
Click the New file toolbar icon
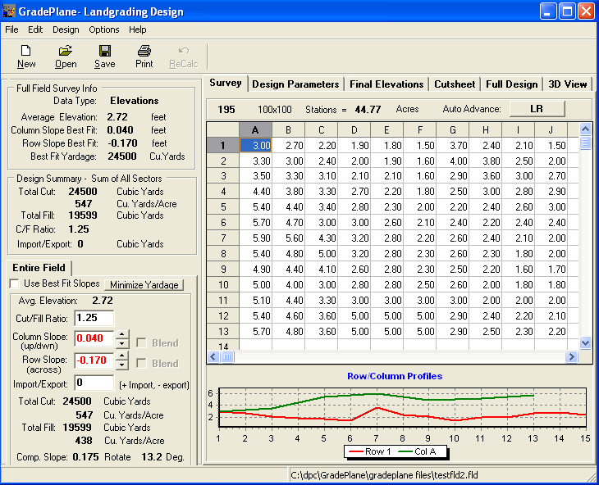coord(26,51)
